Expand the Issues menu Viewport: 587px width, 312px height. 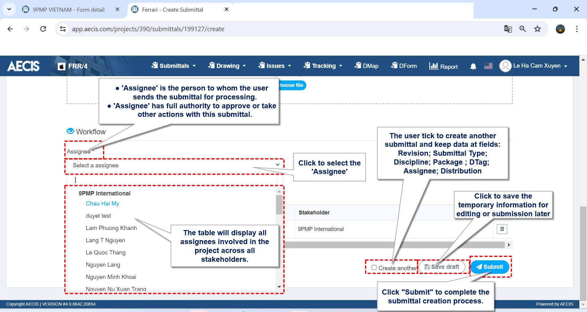pyautogui.click(x=274, y=66)
